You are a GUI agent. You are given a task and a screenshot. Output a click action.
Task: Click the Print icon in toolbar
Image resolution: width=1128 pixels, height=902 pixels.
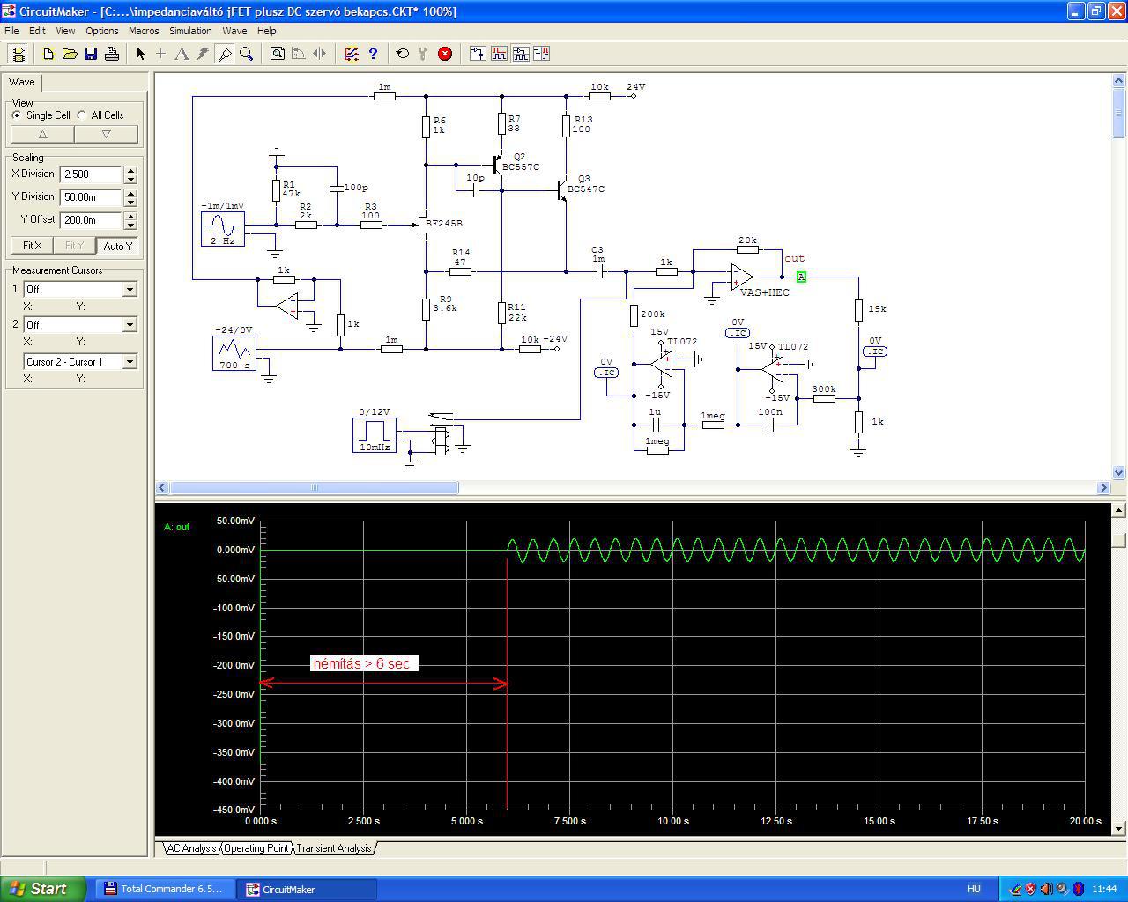pyautogui.click(x=112, y=54)
